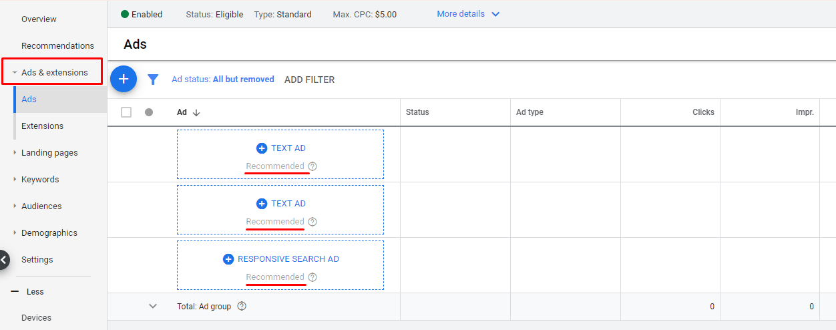836x330 pixels.
Task: Add the second recommended TEXT AD
Action: [x=280, y=204]
